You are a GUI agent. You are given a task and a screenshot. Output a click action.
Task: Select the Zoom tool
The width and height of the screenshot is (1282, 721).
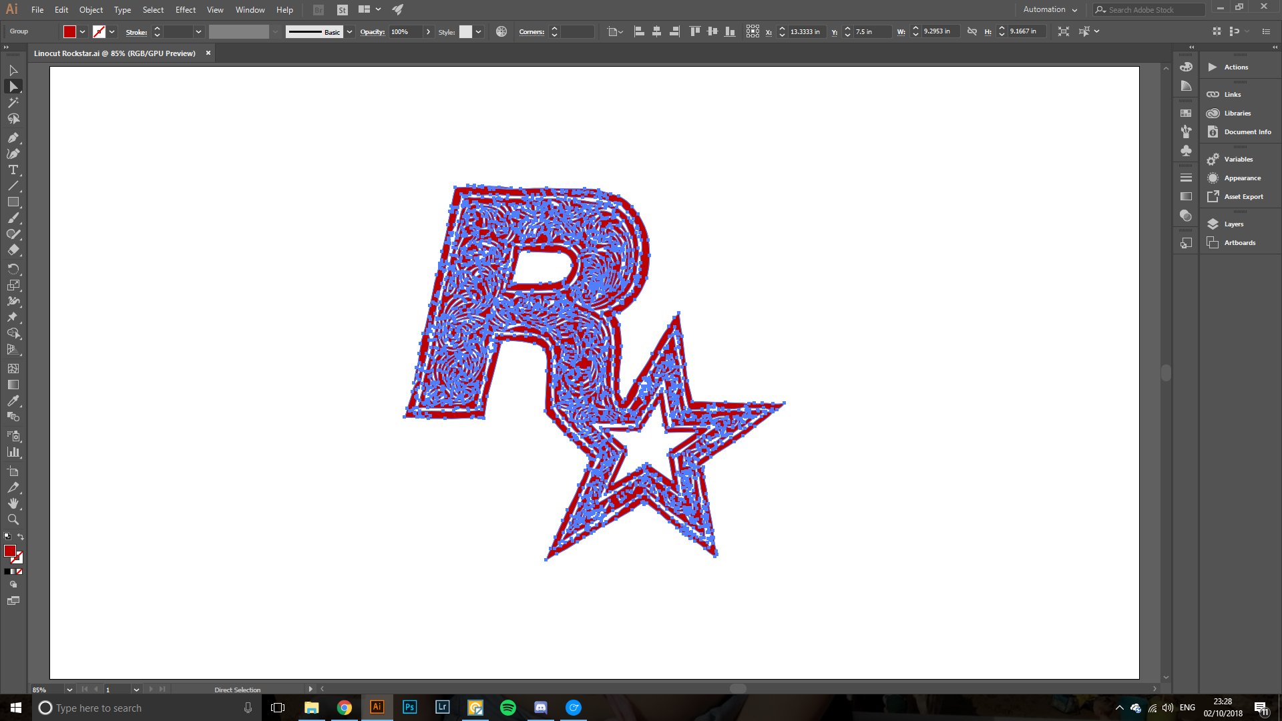tap(13, 519)
